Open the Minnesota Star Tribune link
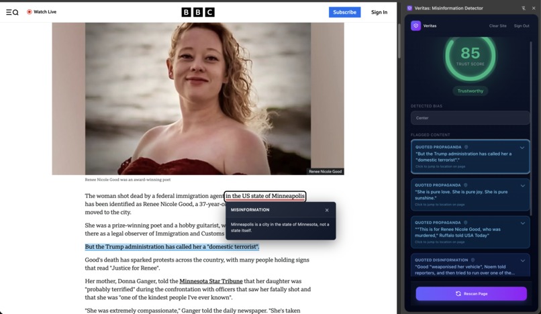This screenshot has height=314, width=541. [x=211, y=281]
